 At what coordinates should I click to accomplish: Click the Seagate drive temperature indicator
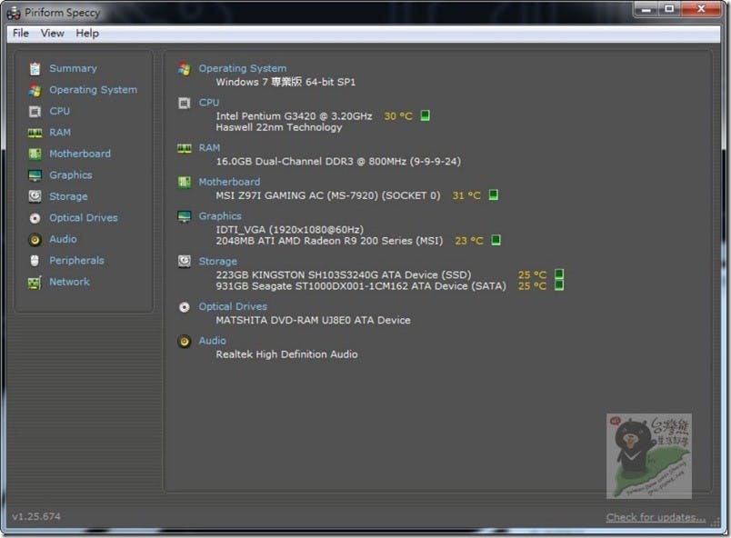[x=559, y=285]
